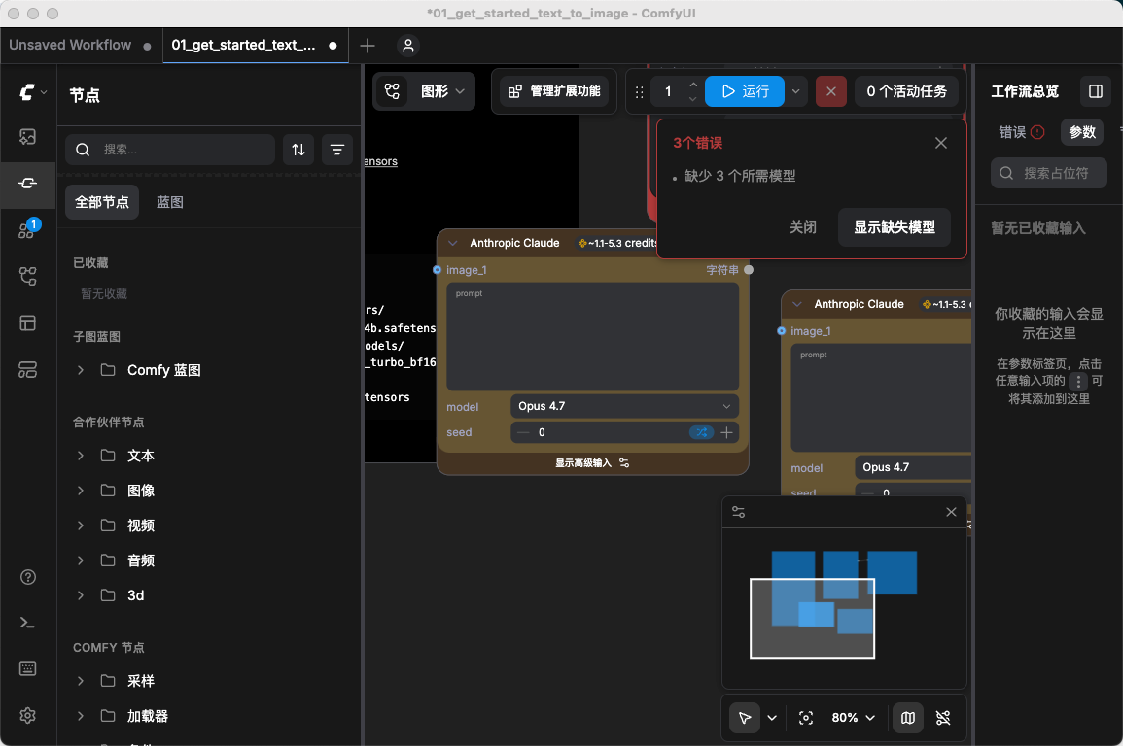1123x746 pixels.
Task: Open zoom level 80% dropdown
Action: point(853,718)
